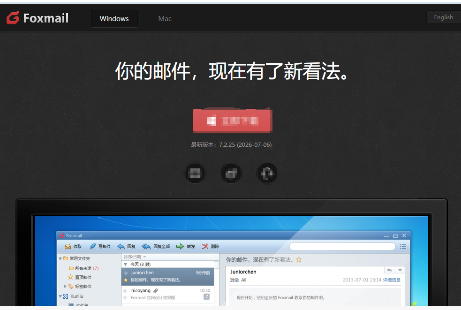Click the attachment paperclip on nicoyang mail
Screen dimensions: 461x310
(156, 291)
